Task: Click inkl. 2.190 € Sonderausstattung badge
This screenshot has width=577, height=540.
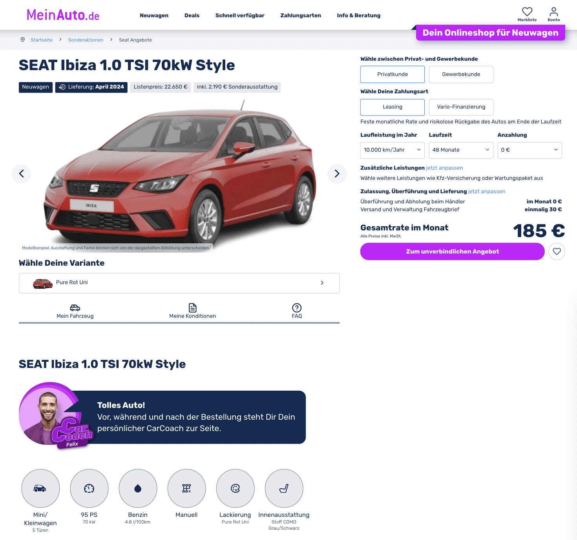Action: (237, 87)
